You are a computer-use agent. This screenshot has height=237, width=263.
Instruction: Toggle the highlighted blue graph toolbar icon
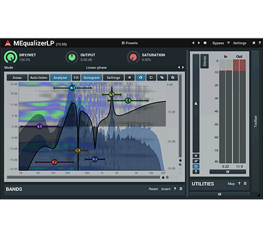[140, 78]
